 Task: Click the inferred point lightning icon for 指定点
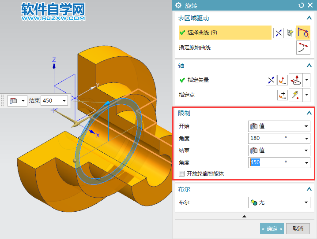click(x=296, y=95)
